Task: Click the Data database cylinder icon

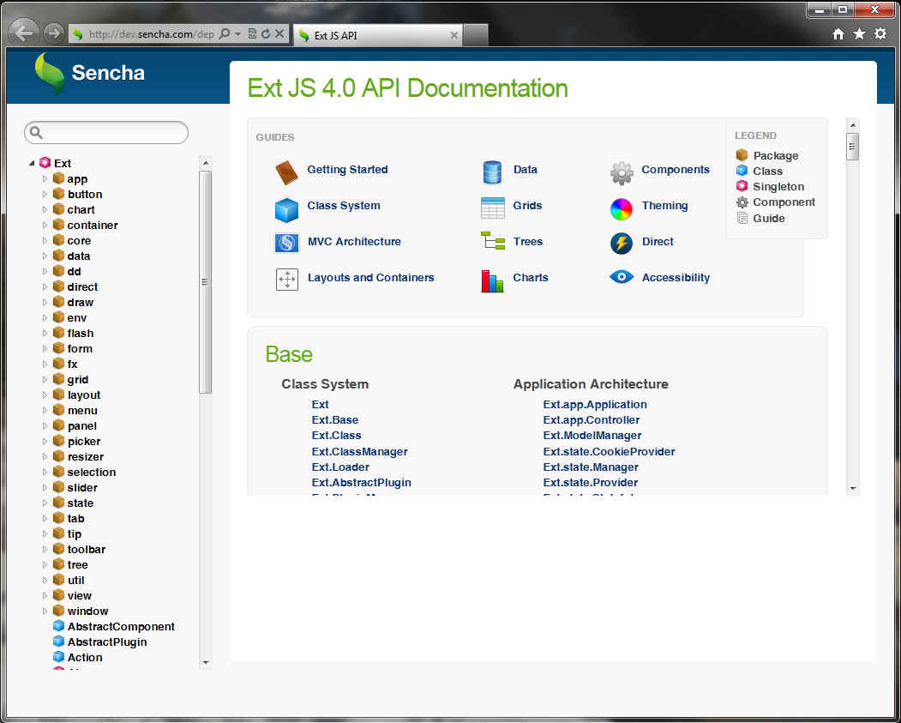Action: [492, 172]
